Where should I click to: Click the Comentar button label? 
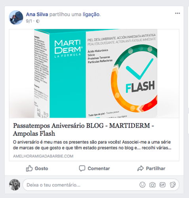[x=99, y=168]
